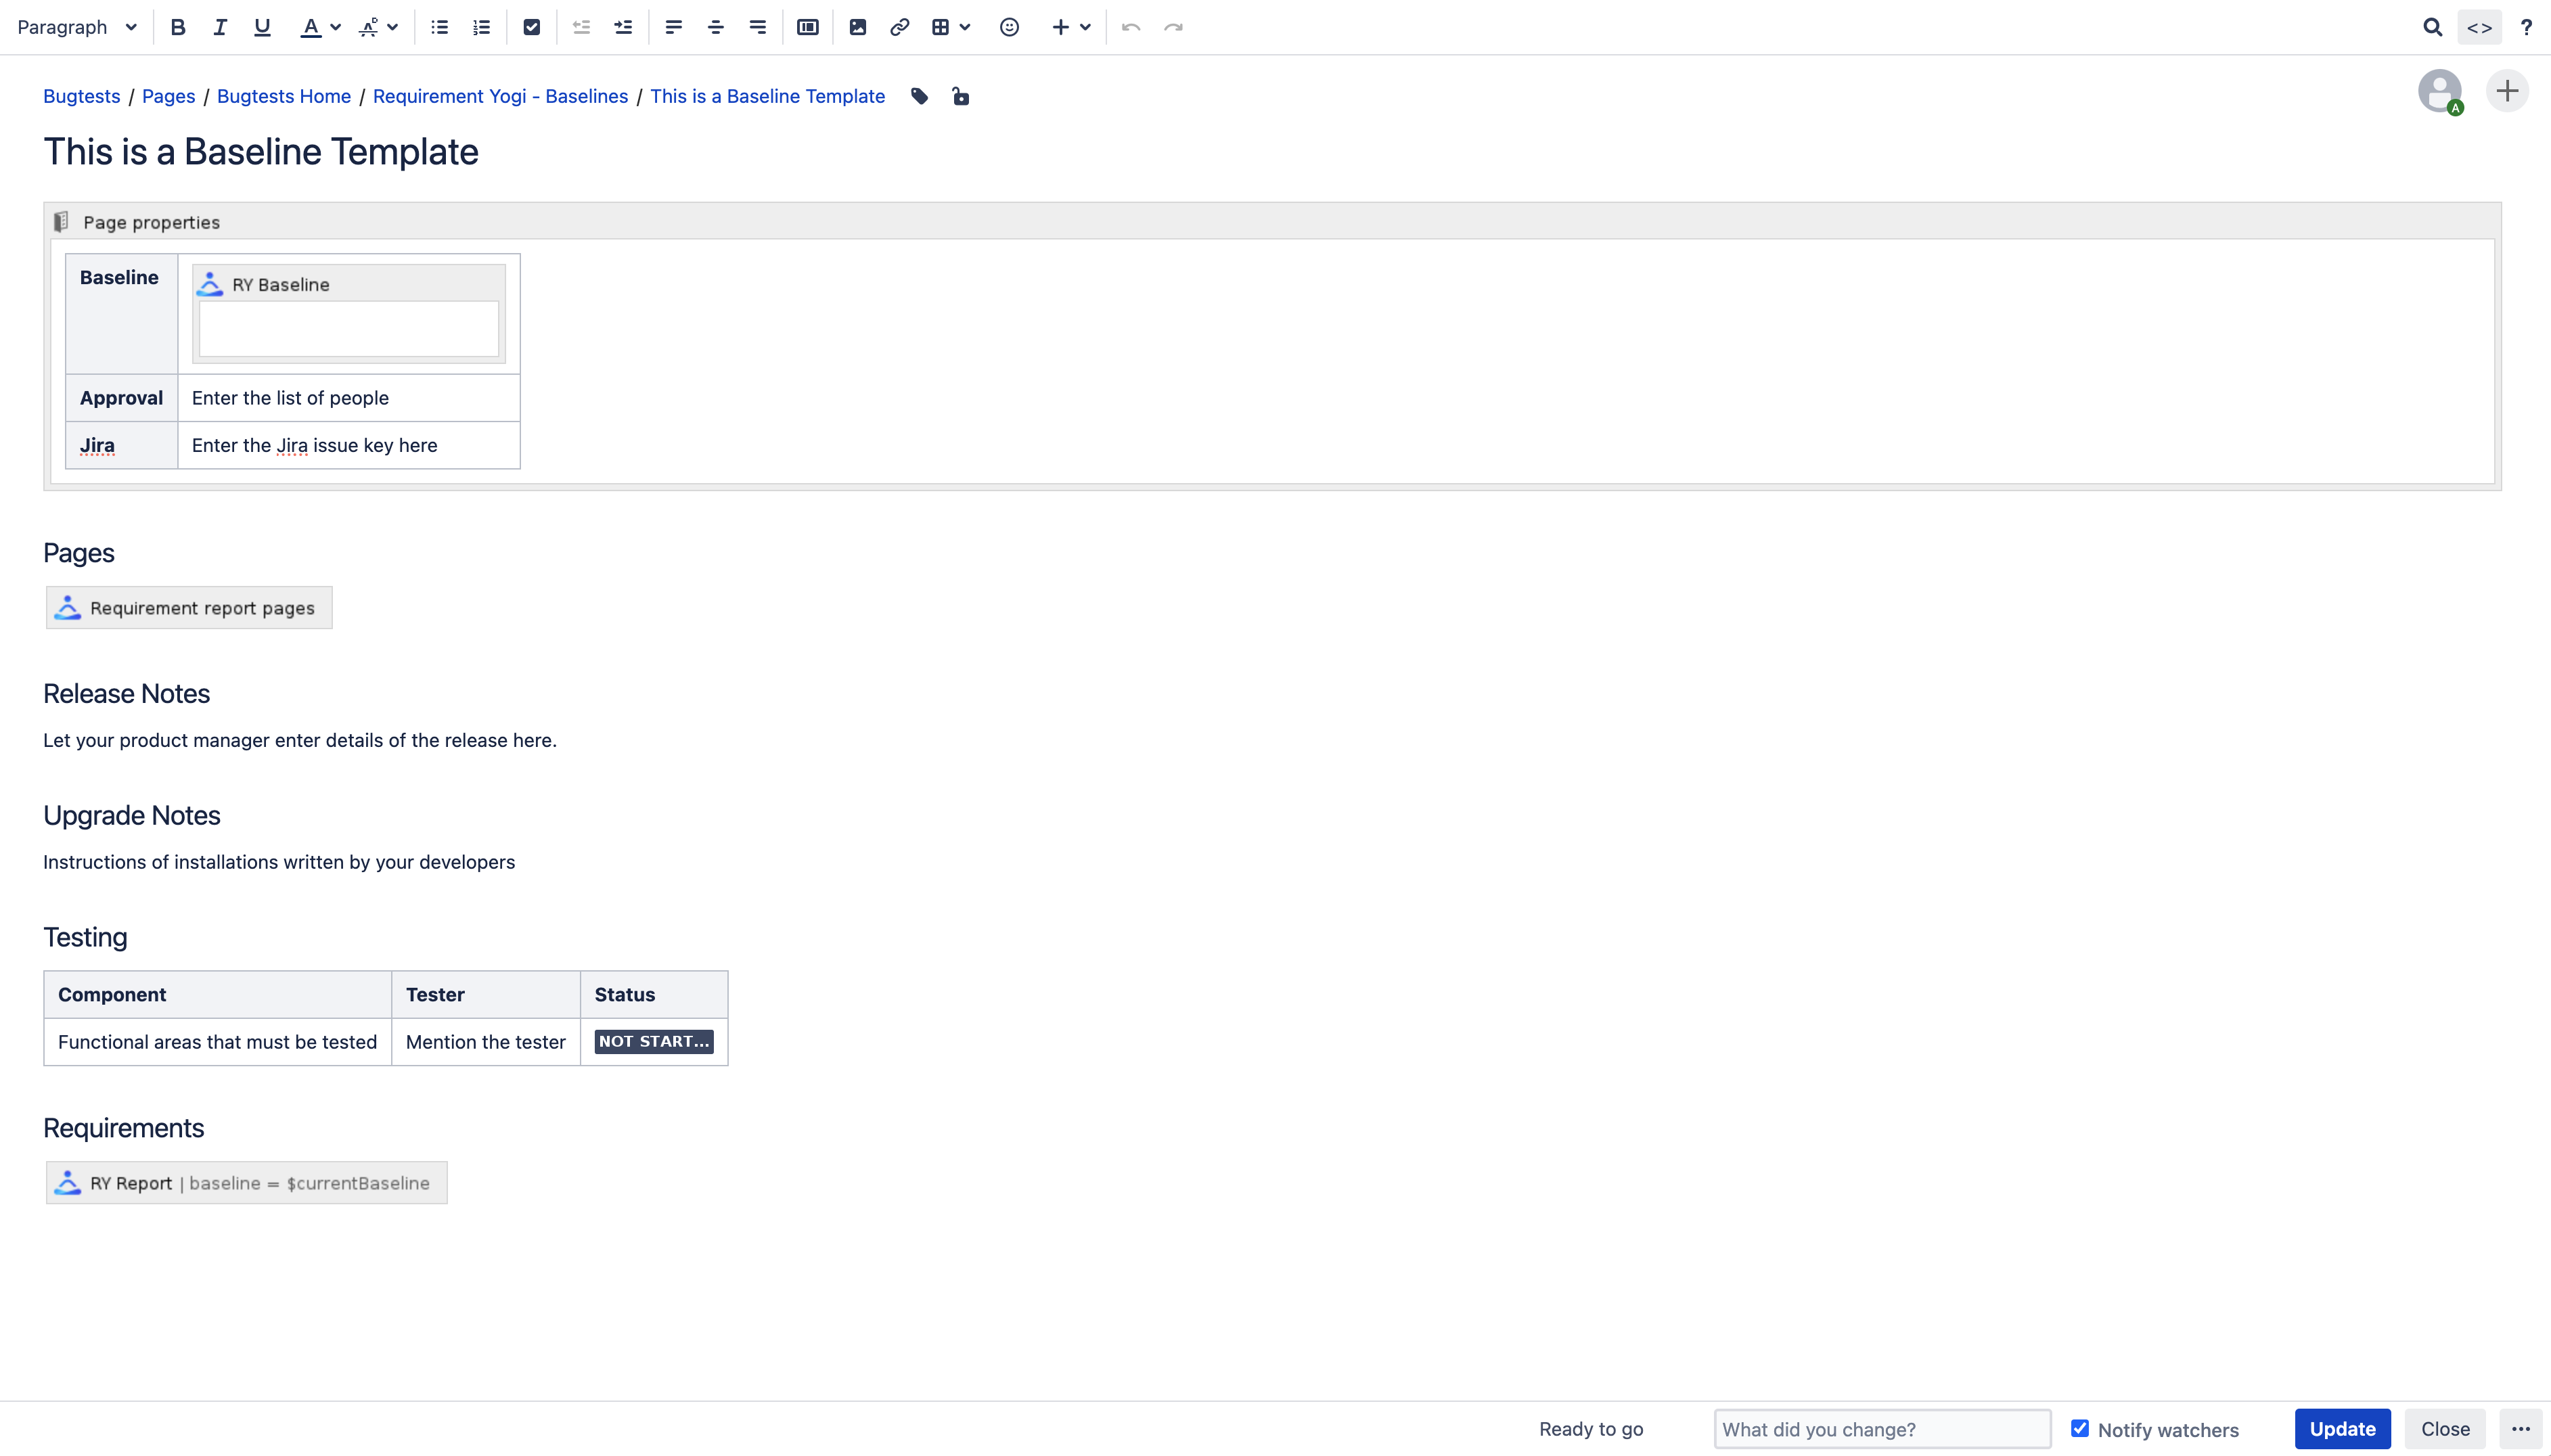
Task: Insert an emoji
Action: tap(1009, 27)
